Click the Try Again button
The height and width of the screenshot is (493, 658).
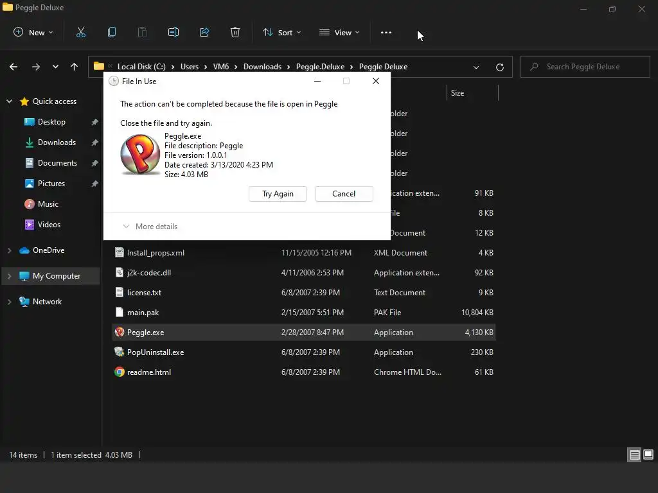(278, 194)
